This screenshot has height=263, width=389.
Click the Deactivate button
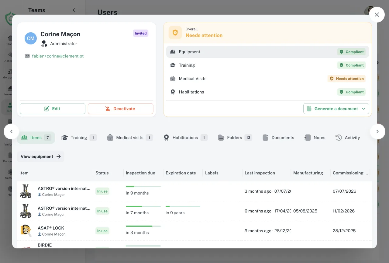(x=121, y=109)
